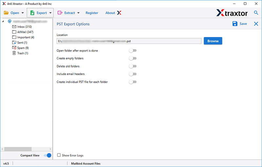Click the 4n6 Xtraxtor title bar logo
The image size is (262, 167).
(x=4, y=4)
